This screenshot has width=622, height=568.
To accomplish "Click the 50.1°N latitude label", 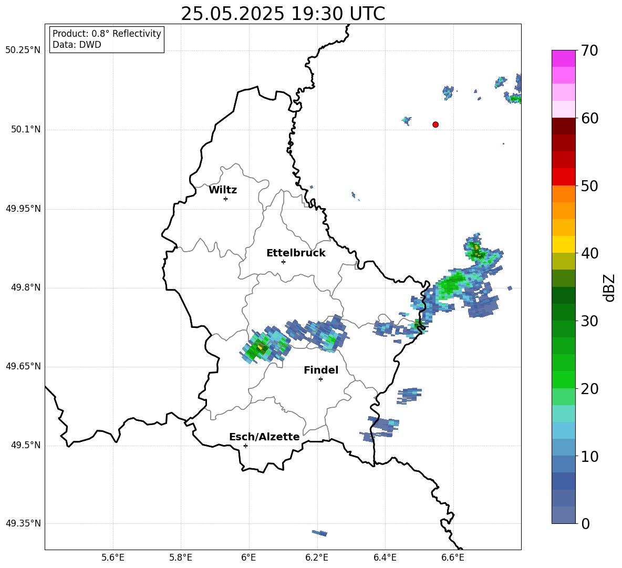I will point(26,130).
